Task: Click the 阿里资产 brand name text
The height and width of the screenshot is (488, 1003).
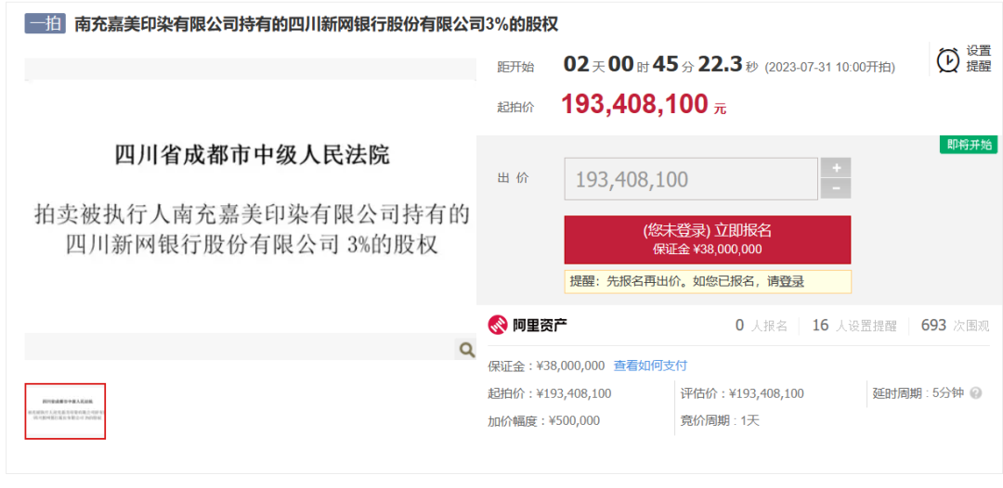Action: 540,326
